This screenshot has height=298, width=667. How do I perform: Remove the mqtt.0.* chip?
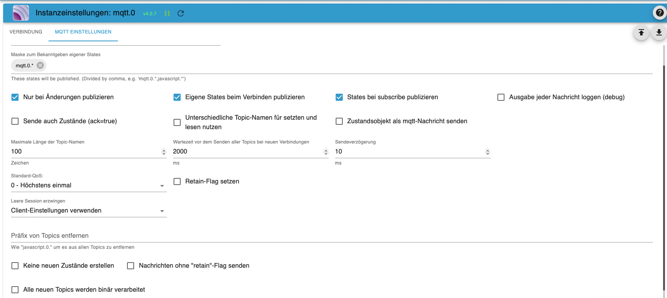[40, 65]
